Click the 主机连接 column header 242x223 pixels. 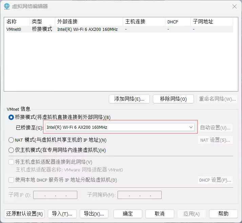pos(144,22)
